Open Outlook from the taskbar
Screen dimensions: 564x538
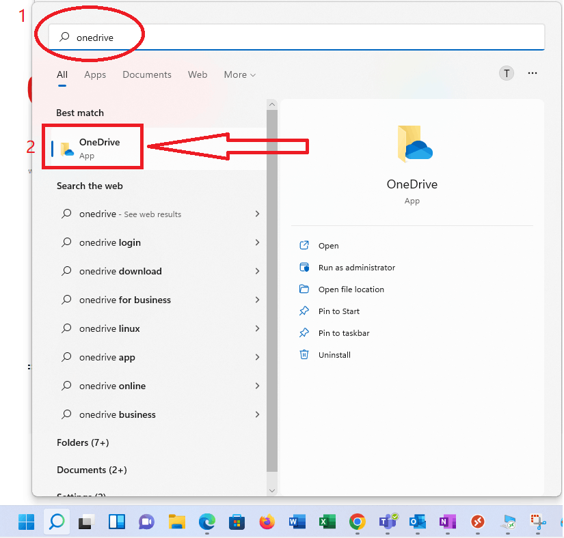pyautogui.click(x=417, y=522)
